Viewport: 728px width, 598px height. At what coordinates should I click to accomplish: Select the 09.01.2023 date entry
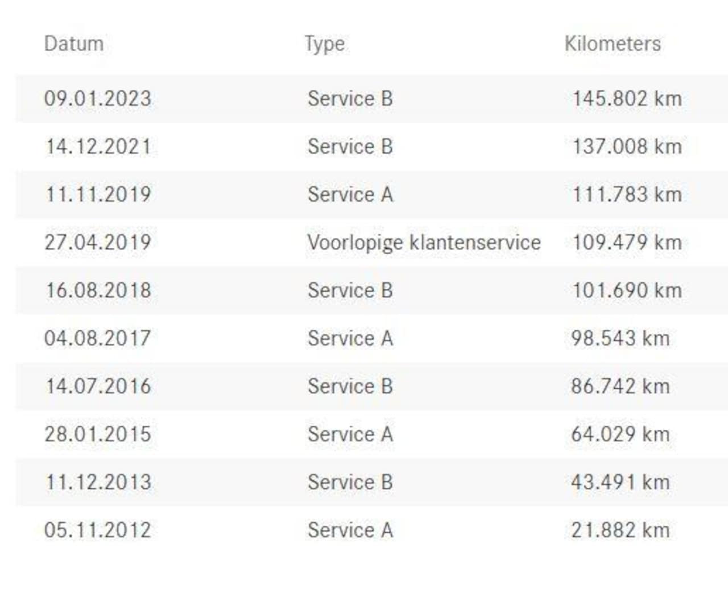pos(98,98)
